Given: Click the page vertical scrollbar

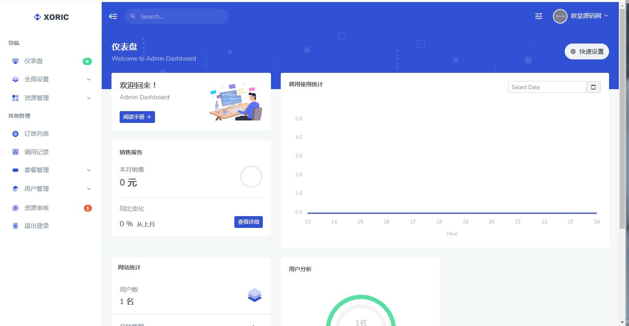Looking at the screenshot, I should [622, 118].
